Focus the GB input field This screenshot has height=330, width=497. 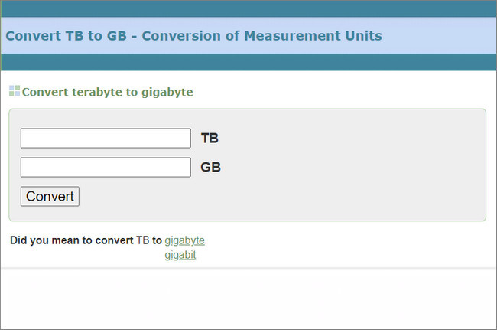[106, 168]
